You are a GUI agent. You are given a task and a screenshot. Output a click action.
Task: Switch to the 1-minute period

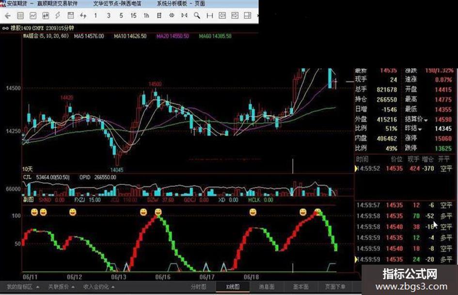tap(95, 16)
